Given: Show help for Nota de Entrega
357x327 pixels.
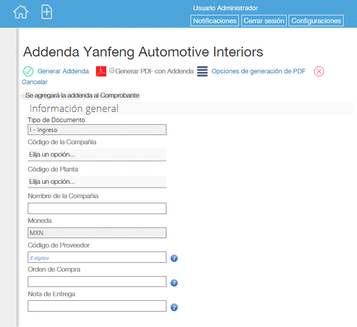Looking at the screenshot, I should (x=174, y=307).
